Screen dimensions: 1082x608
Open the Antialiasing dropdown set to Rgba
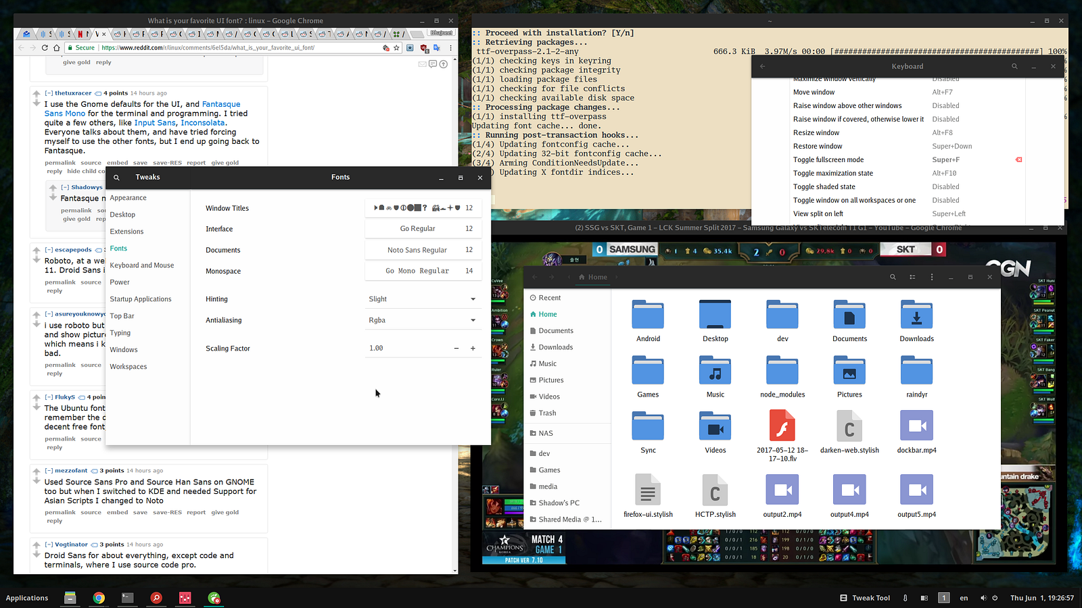[423, 320]
